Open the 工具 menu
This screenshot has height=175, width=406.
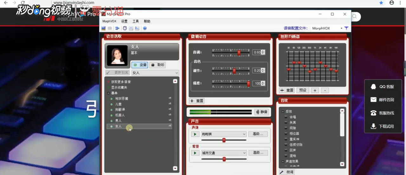pos(136,21)
